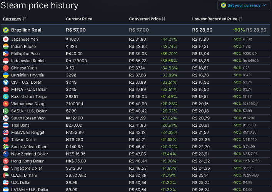Screen dimensions: 272x192
Task: Click the Vietnamese Dong flag icon
Action: (x=6, y=104)
